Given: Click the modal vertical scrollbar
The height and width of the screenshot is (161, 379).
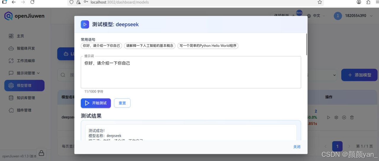Looking at the screenshot, I should (x=306, y=44).
